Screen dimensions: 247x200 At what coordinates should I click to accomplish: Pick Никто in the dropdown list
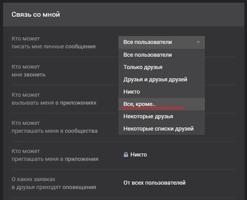click(161, 92)
